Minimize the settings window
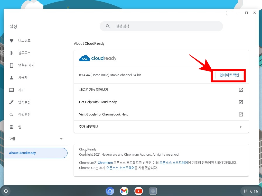The image size is (262, 196). [x=238, y=13]
